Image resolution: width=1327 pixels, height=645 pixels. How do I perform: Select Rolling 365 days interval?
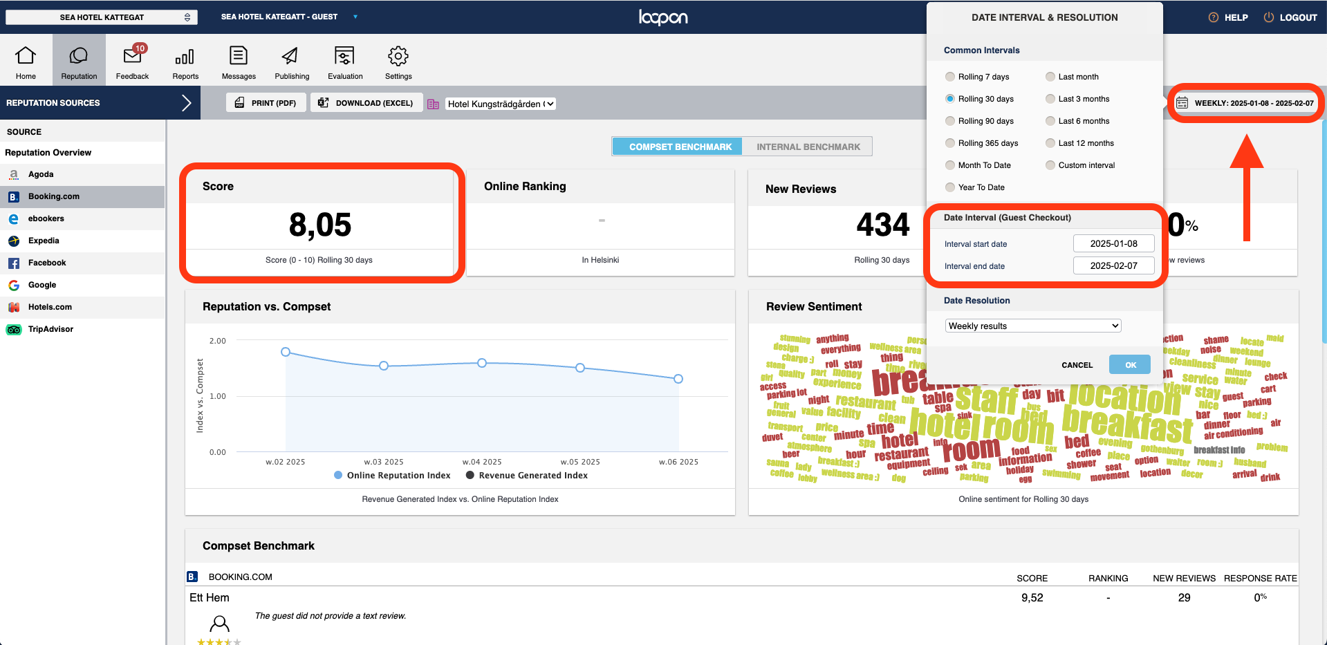[950, 143]
